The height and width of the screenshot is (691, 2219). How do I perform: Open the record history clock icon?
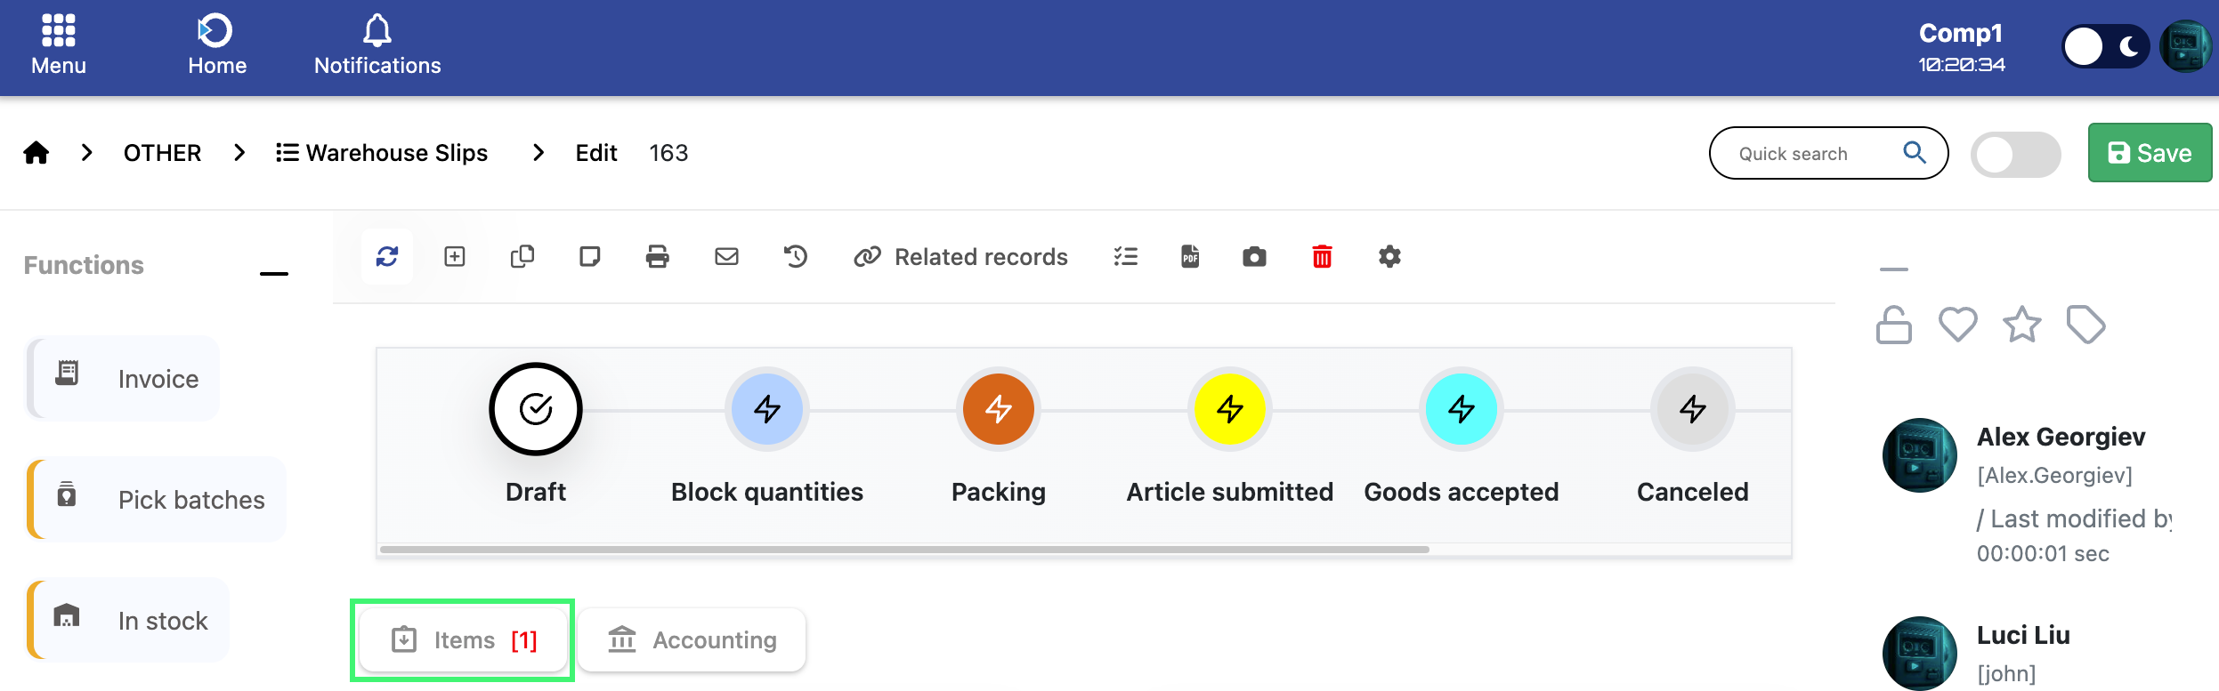(x=796, y=257)
